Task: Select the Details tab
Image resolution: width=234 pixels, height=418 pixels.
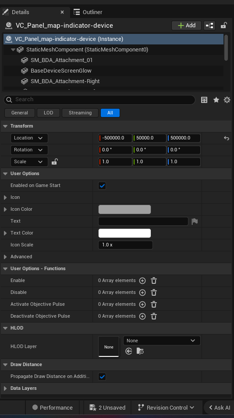Action: (x=20, y=12)
